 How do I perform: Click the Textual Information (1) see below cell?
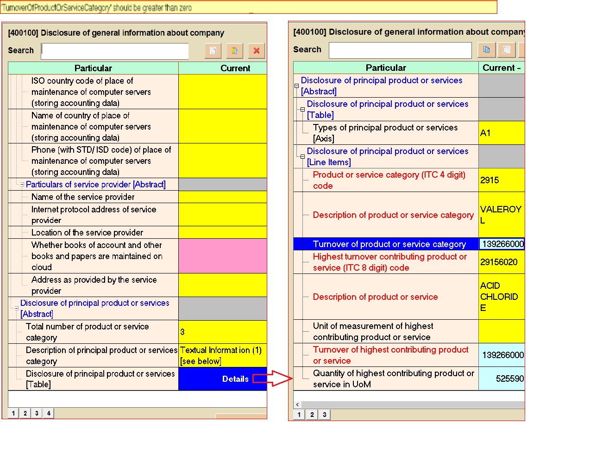pyautogui.click(x=222, y=355)
